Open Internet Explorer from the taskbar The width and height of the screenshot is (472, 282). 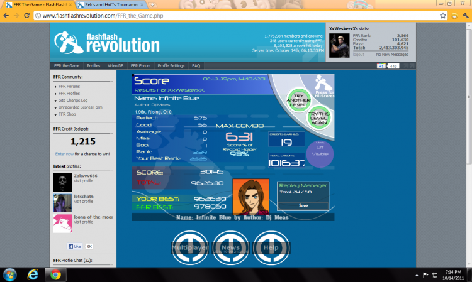33,275
